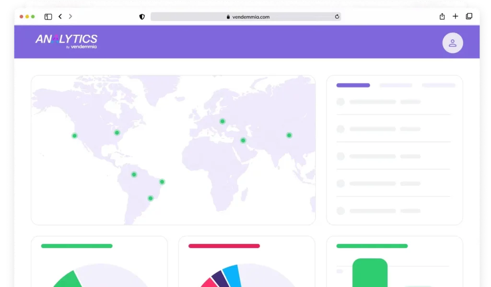Select the active purple tab in side panel

pyautogui.click(x=353, y=85)
